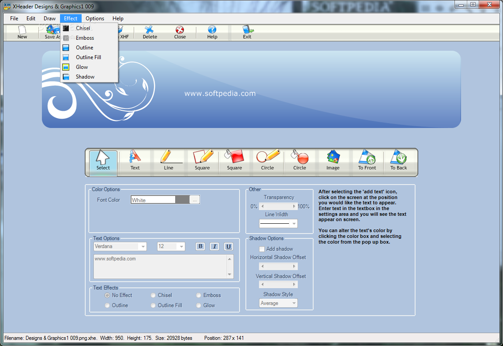Choose Outline Fill from the Effect menu
Viewport: 503px width, 346px height.
89,57
